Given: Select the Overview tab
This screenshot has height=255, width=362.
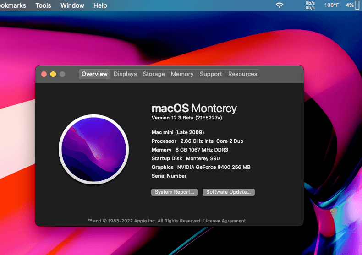Looking at the screenshot, I should point(94,74).
